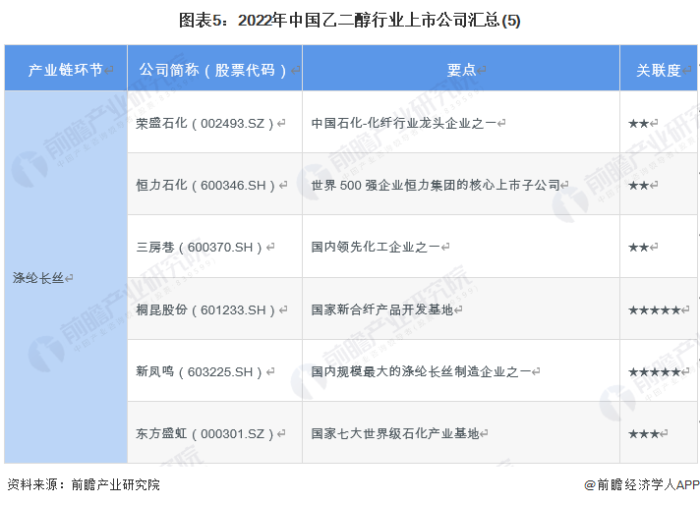The image size is (700, 505).
Task: Click '国家新合纤产品开发基地' text
Action: pos(382,309)
